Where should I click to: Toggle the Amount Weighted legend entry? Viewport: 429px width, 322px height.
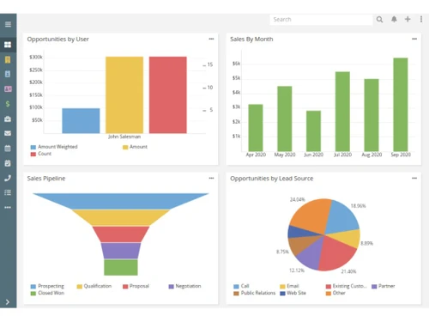[x=54, y=147]
